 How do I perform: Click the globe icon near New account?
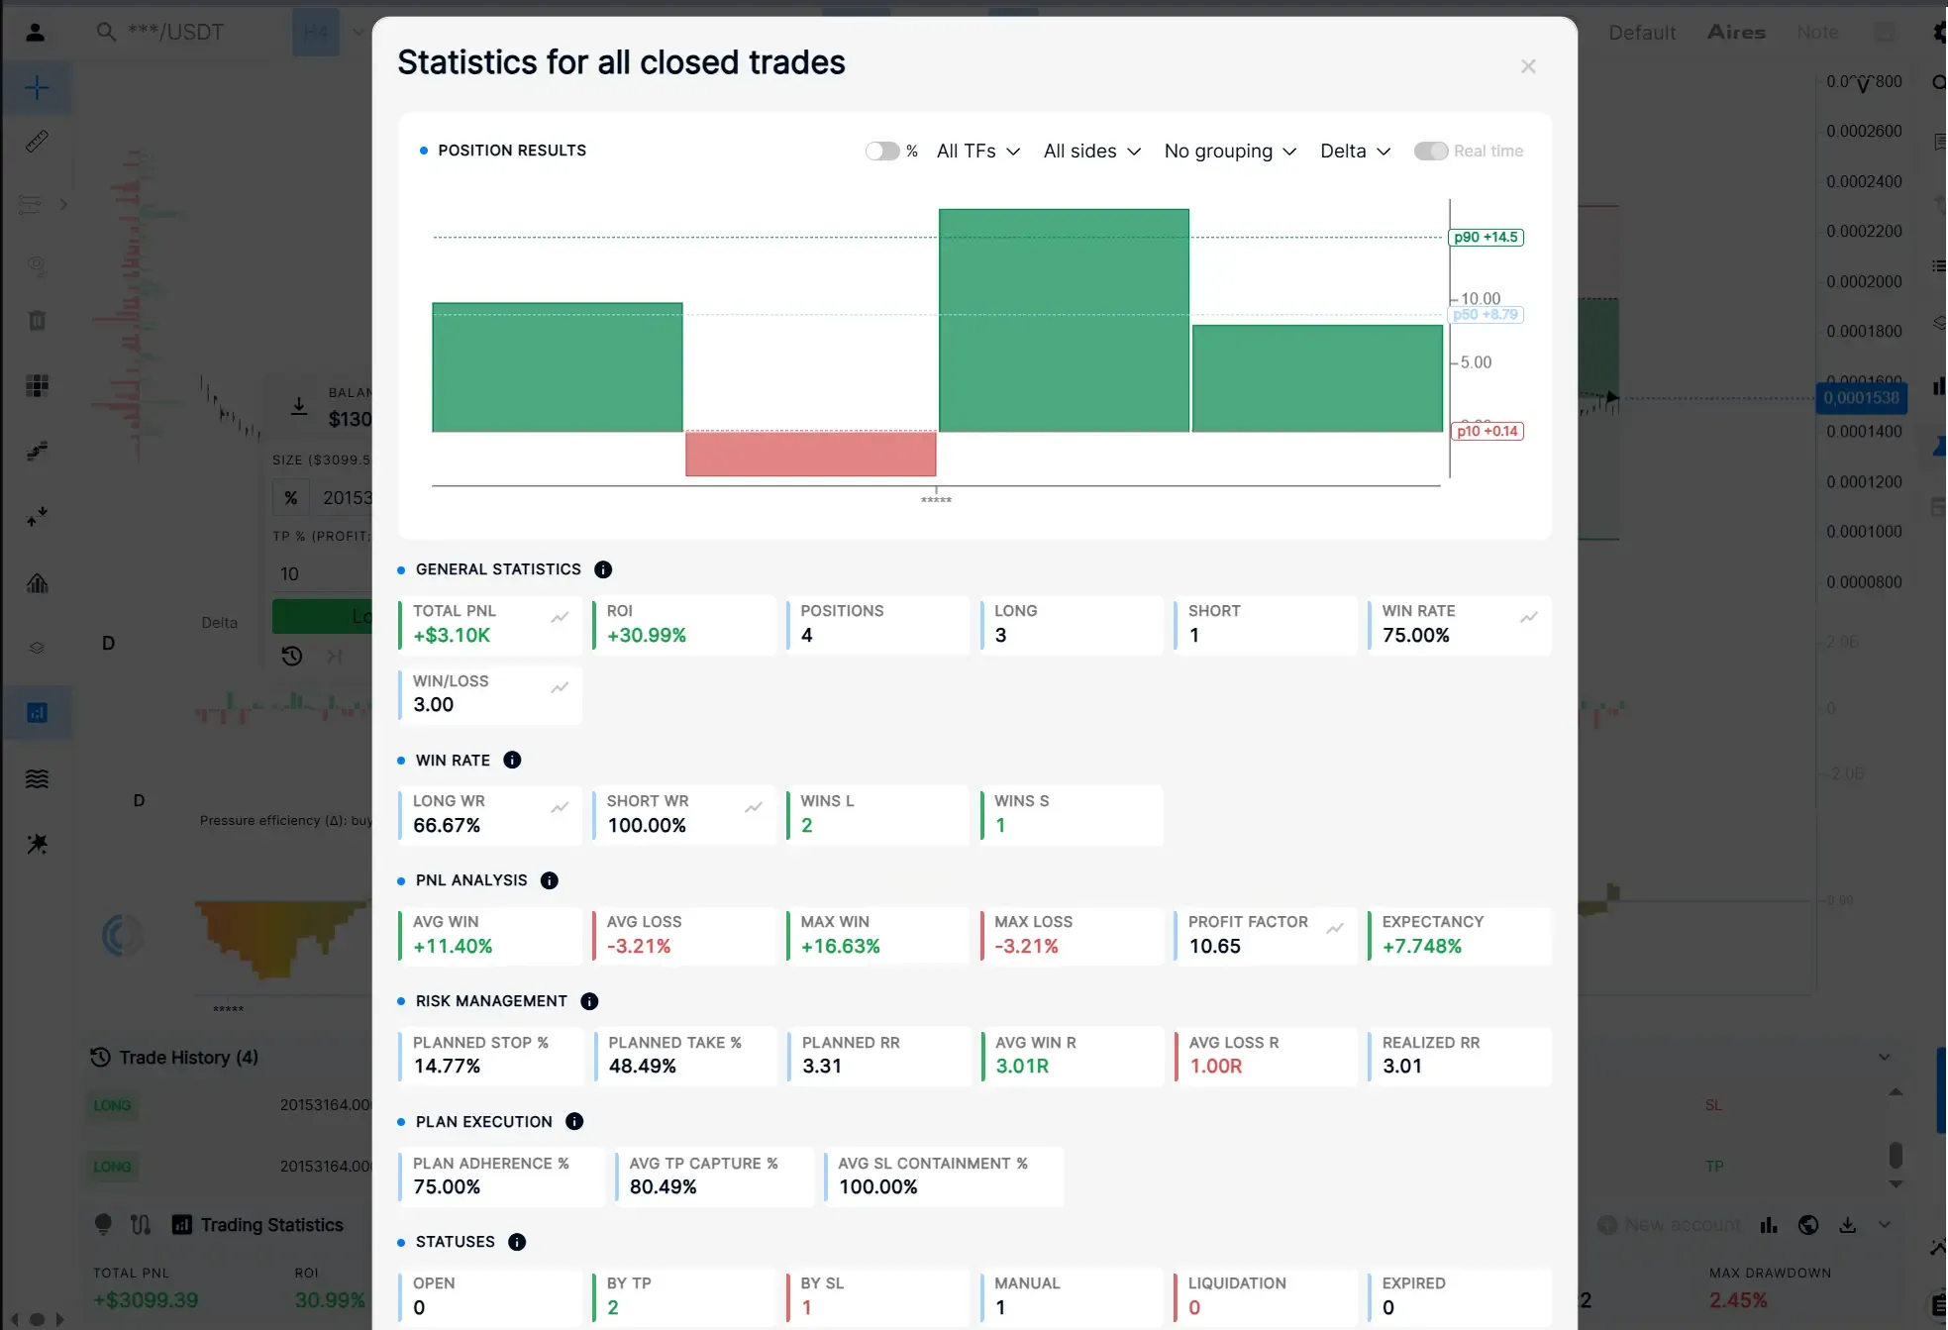pos(1808,1225)
